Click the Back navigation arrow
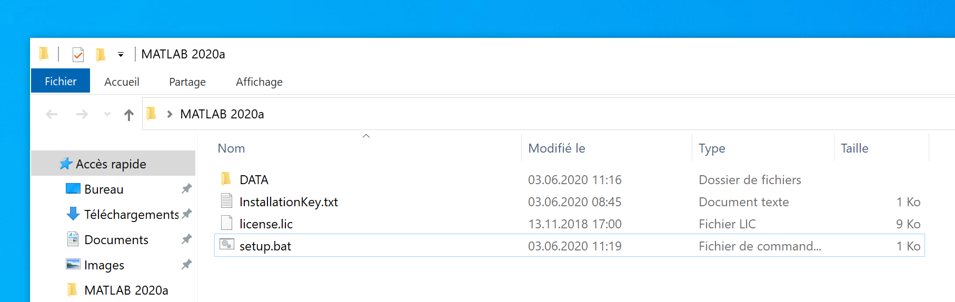955x302 pixels. (x=52, y=114)
